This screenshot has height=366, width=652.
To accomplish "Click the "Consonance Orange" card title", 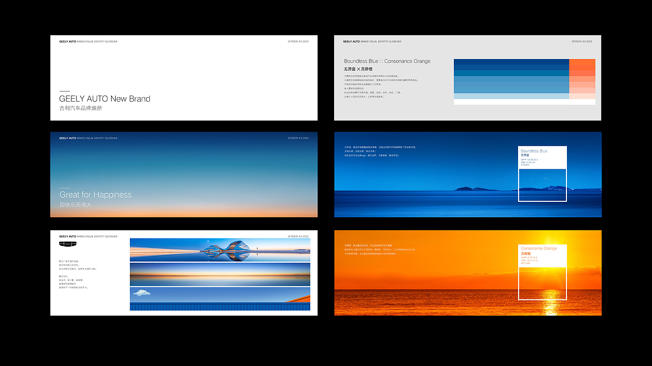I will 539,249.
